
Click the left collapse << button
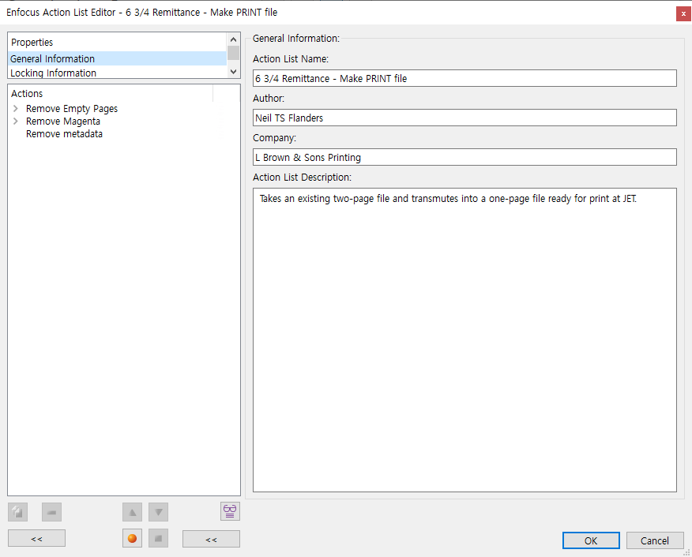[36, 539]
